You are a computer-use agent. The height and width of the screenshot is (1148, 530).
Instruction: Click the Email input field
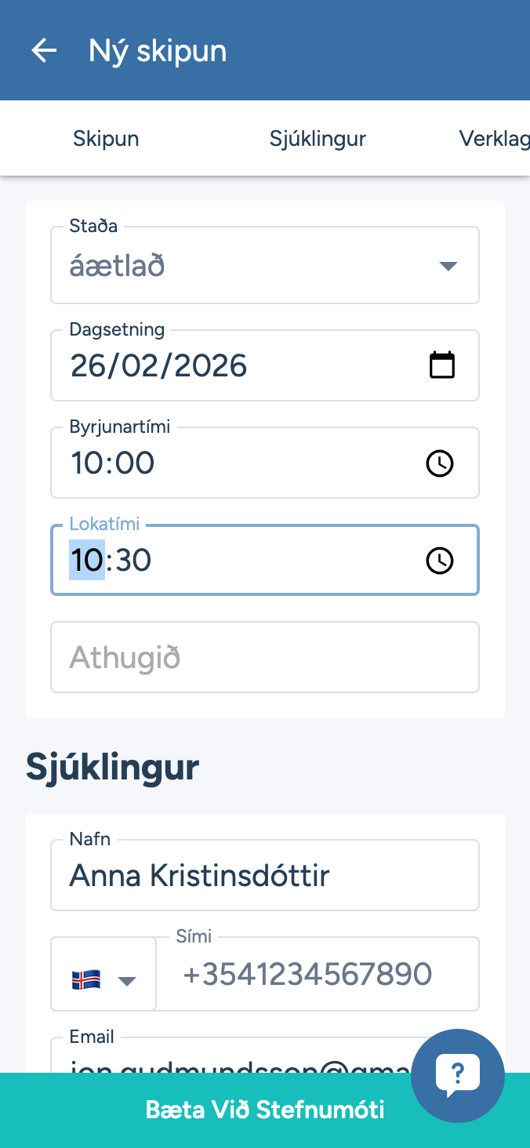(x=235, y=1060)
